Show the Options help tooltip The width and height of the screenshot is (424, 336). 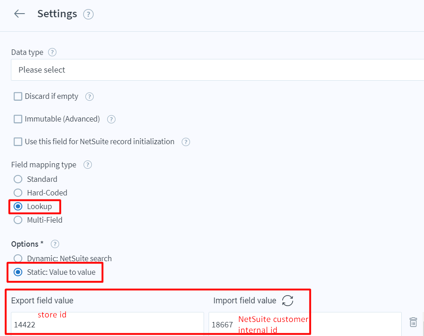click(55, 244)
